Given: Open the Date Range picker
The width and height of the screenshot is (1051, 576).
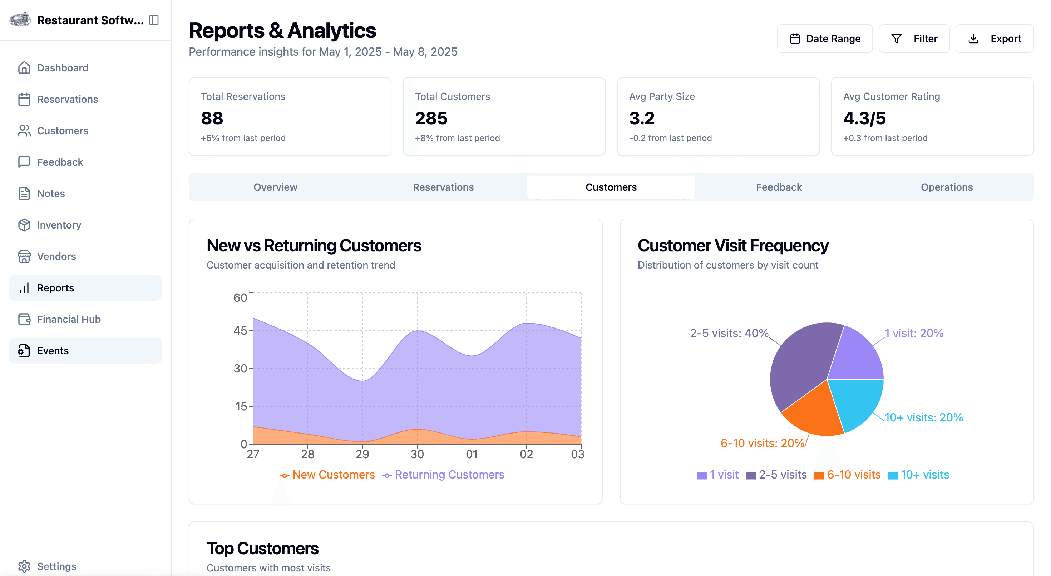Looking at the screenshot, I should [x=825, y=39].
